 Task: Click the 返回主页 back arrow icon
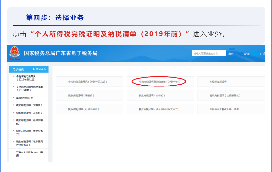(34, 69)
